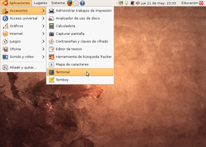Click the date and time clock

coord(159,3)
